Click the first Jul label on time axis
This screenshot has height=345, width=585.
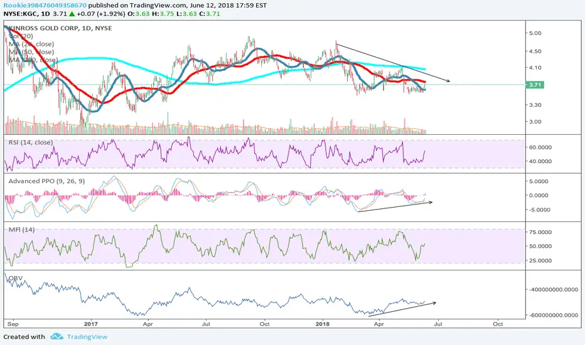[206, 324]
